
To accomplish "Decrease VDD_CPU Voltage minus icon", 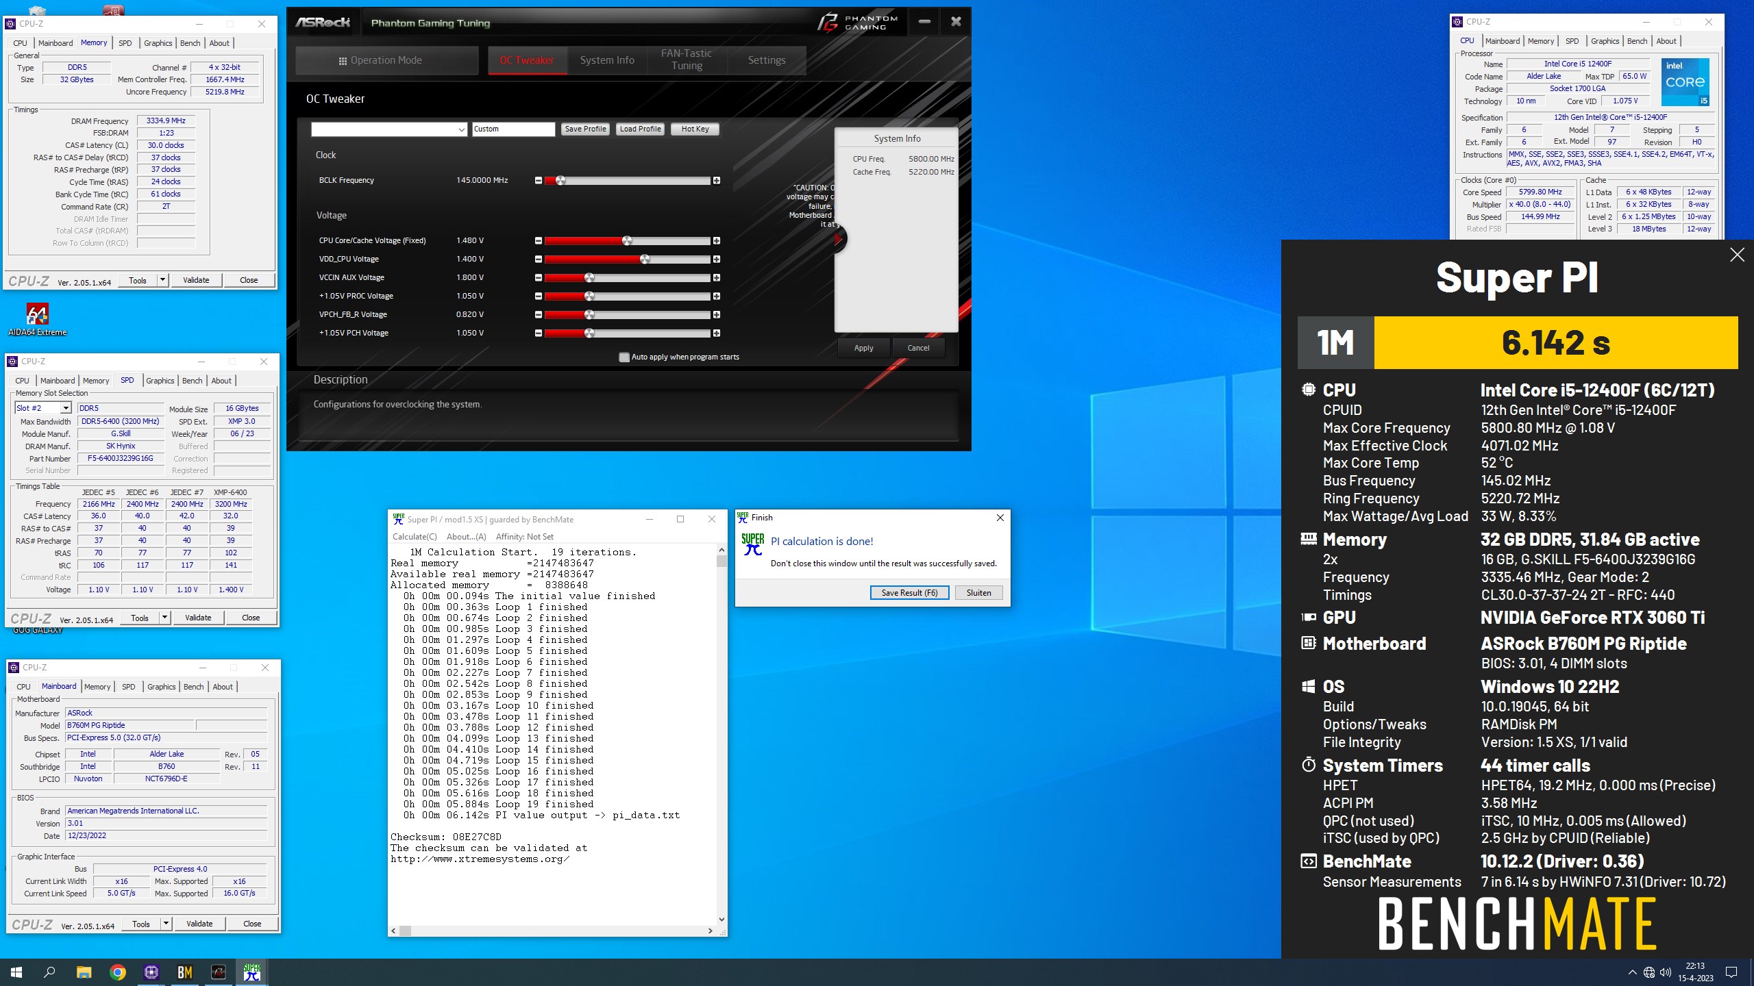I will tap(539, 260).
